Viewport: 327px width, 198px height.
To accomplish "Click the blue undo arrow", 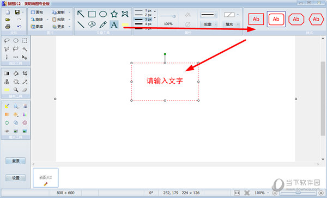I will click(20, 27).
